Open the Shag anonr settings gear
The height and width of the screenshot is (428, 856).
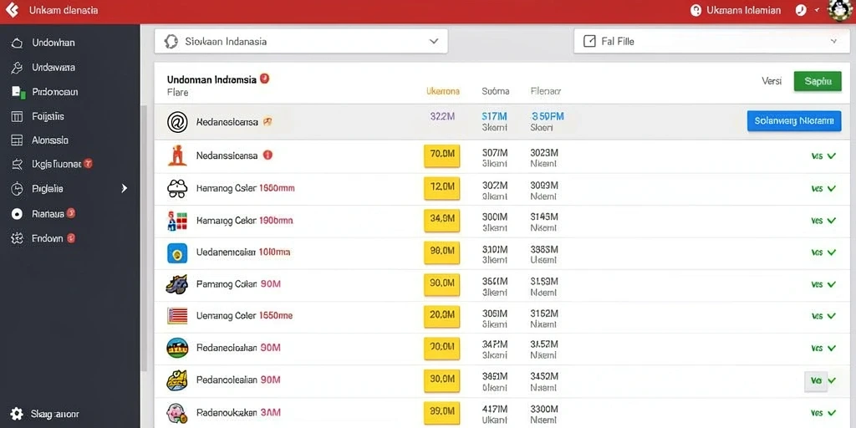point(17,414)
